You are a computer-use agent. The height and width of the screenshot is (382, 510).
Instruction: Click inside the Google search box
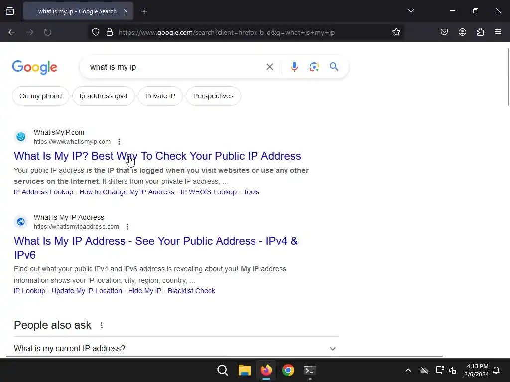176,67
